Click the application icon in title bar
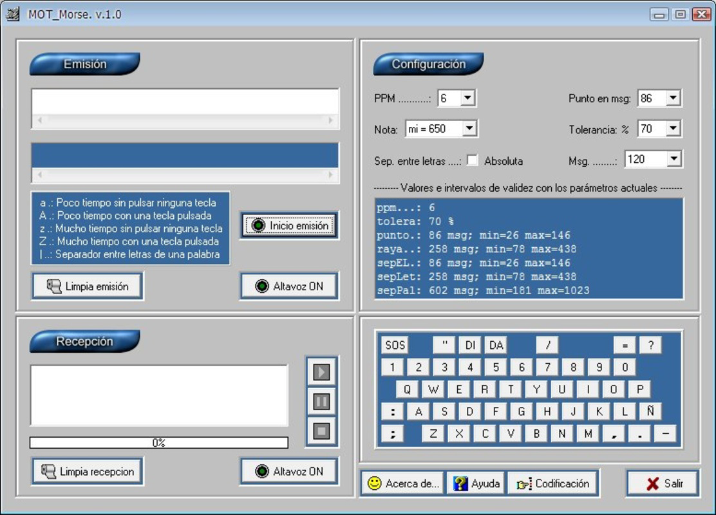Screen dimensions: 716x515 pyautogui.click(x=13, y=14)
